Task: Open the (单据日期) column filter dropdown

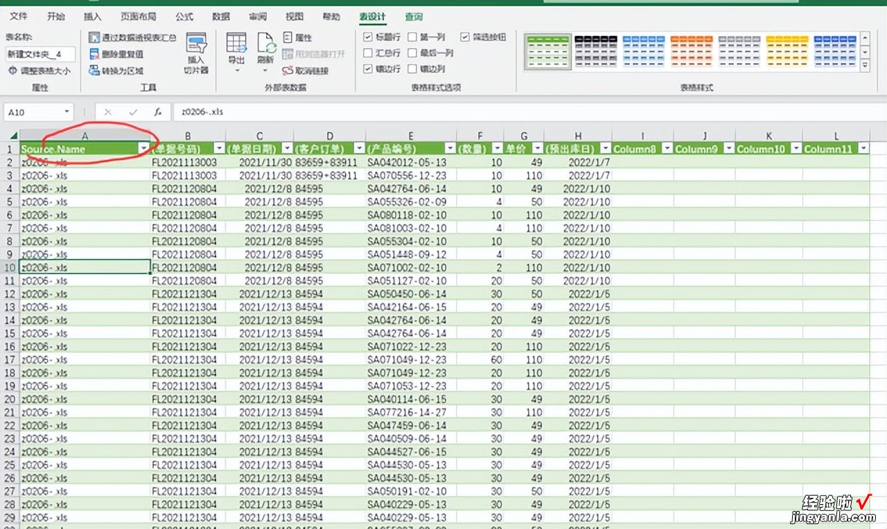Action: [286, 149]
